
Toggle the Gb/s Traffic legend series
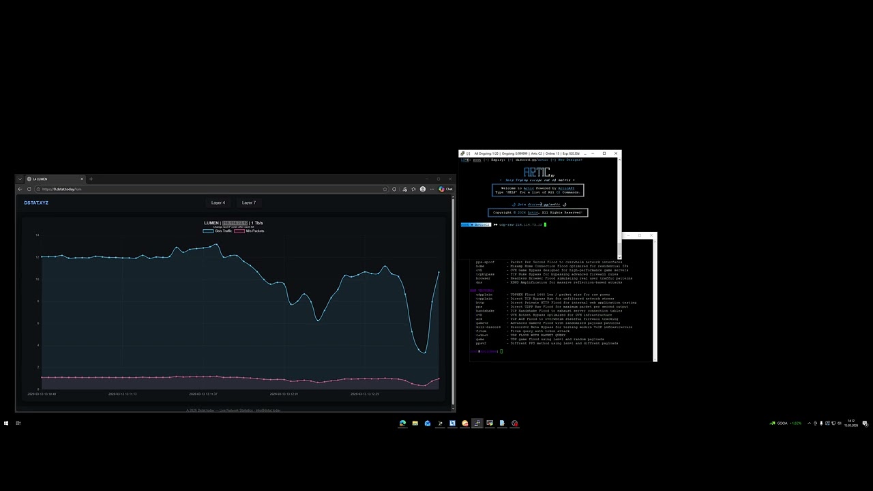218,230
